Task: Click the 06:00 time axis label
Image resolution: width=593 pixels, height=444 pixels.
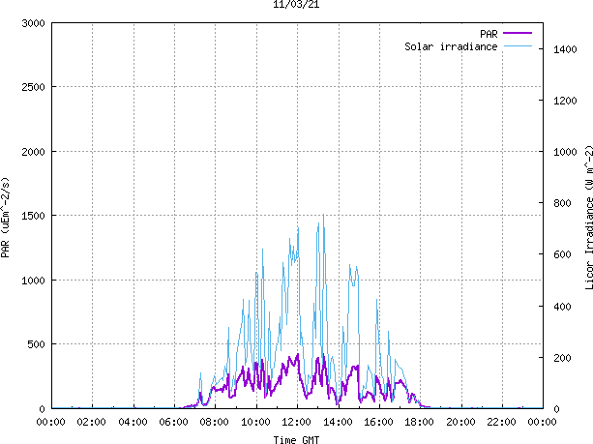Action: 173,422
